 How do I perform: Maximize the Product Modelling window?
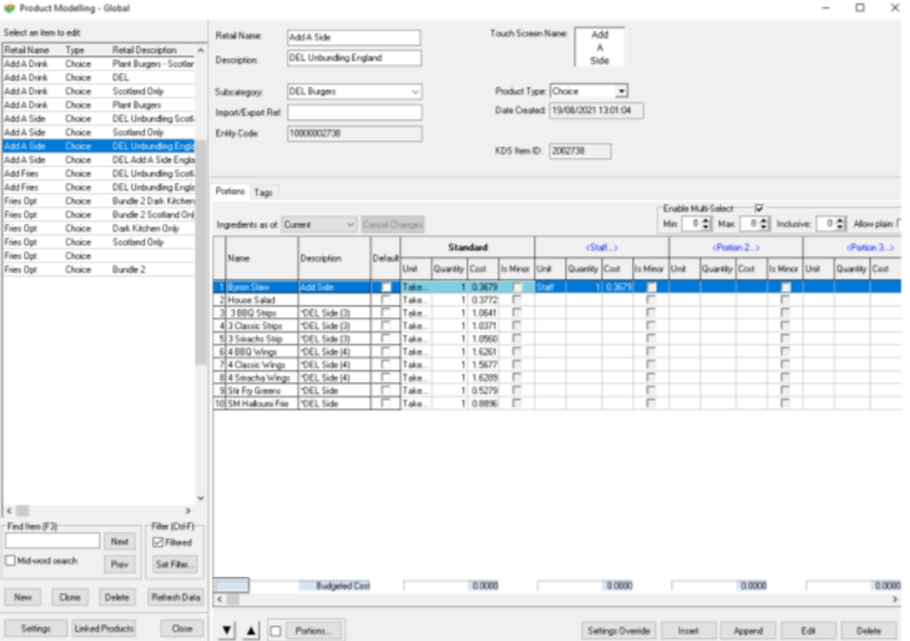point(860,8)
